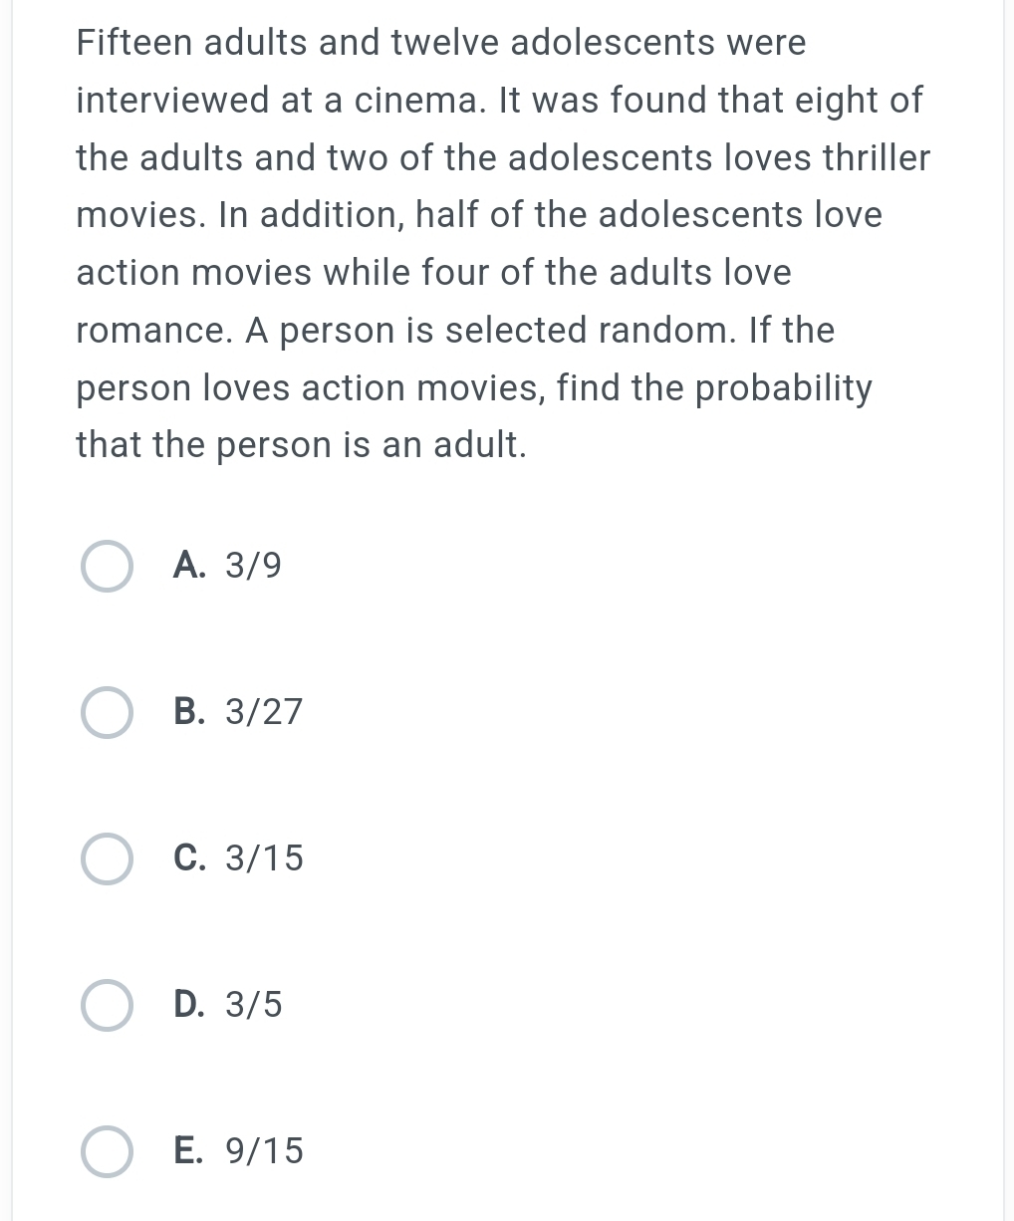Click the word "probability" in the question

(783, 387)
